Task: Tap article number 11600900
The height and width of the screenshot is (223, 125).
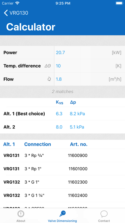Action: point(78,156)
